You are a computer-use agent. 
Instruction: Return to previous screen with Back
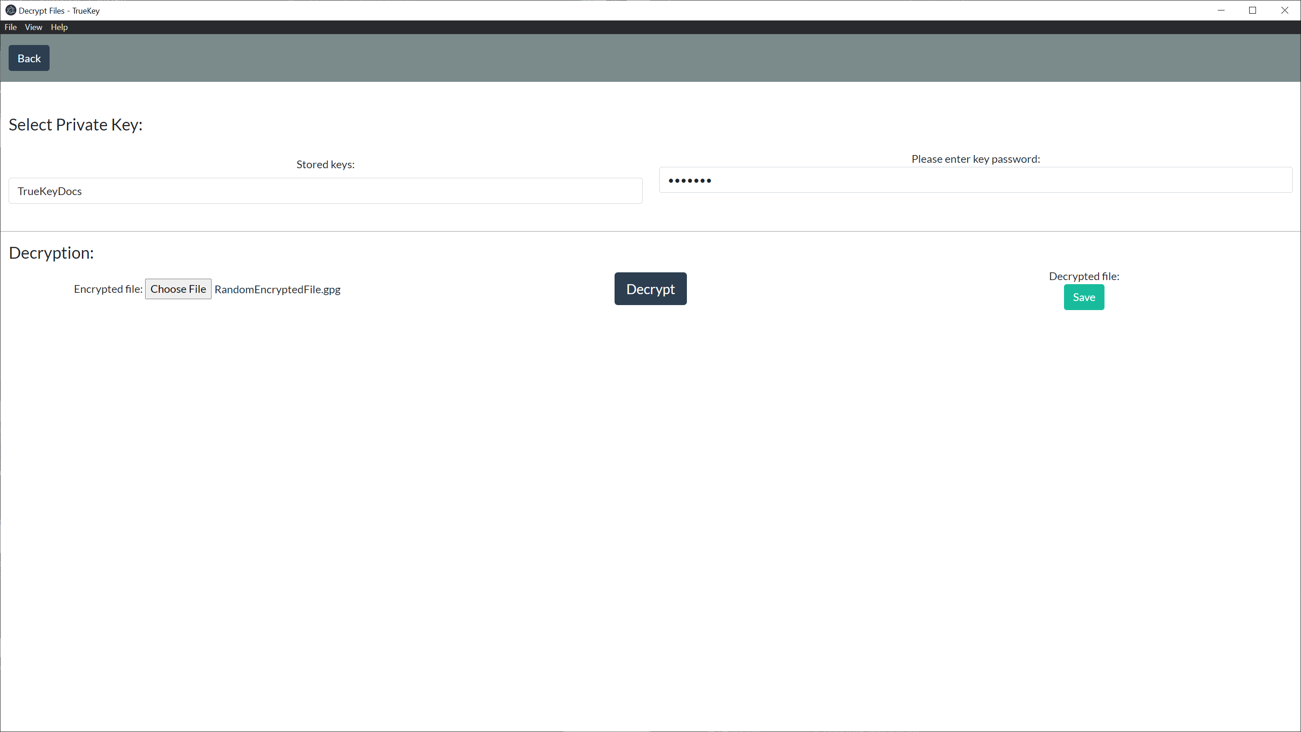[x=28, y=58]
